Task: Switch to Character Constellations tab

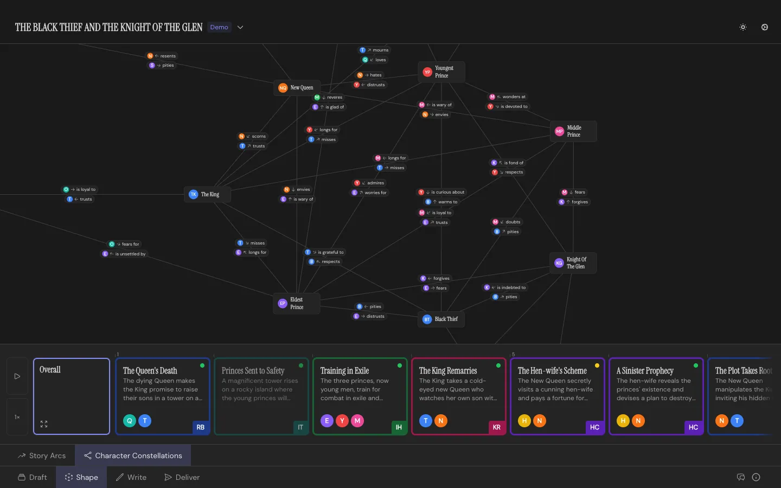Action: [133, 455]
